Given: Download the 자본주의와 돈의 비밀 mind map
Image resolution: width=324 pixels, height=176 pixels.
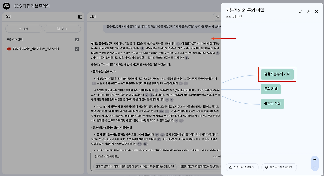Looking at the screenshot, I should 308,11.
